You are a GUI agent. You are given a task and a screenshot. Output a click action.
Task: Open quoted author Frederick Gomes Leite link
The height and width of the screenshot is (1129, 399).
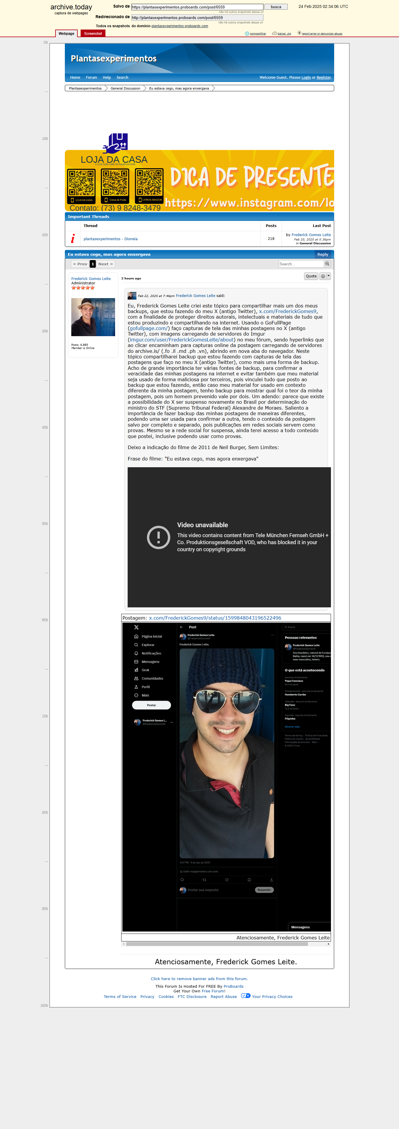[196, 296]
